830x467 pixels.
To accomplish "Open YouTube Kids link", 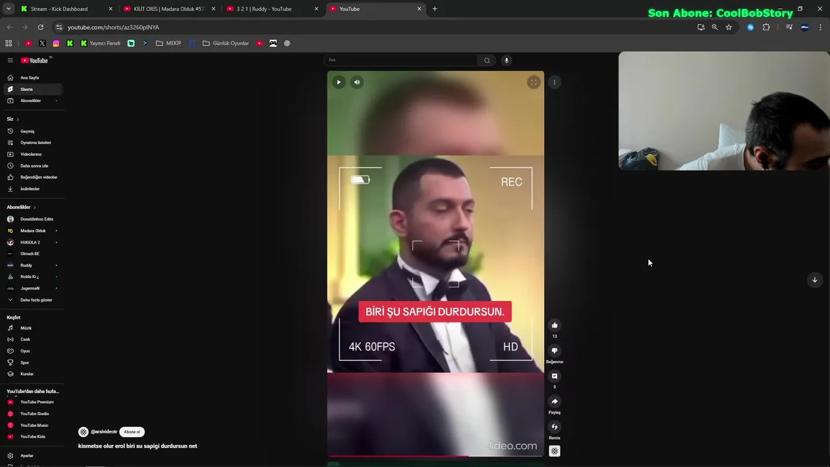I will click(x=32, y=437).
